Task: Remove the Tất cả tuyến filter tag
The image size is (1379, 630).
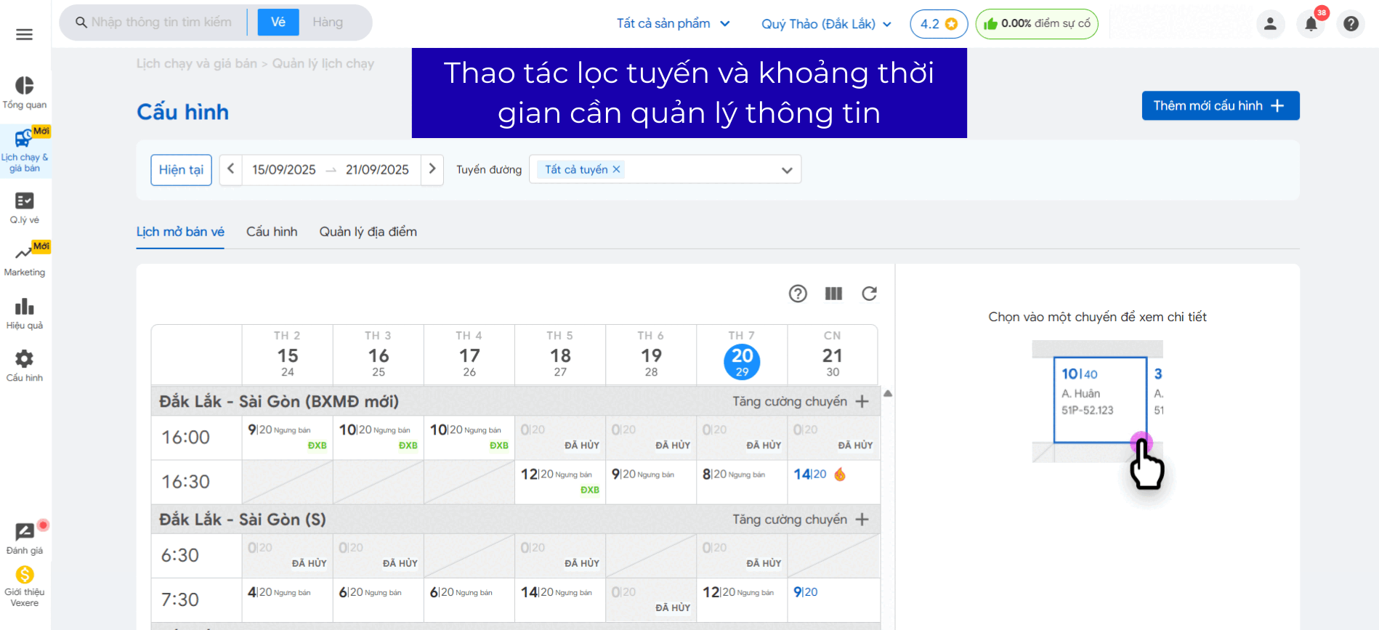Action: (x=617, y=169)
